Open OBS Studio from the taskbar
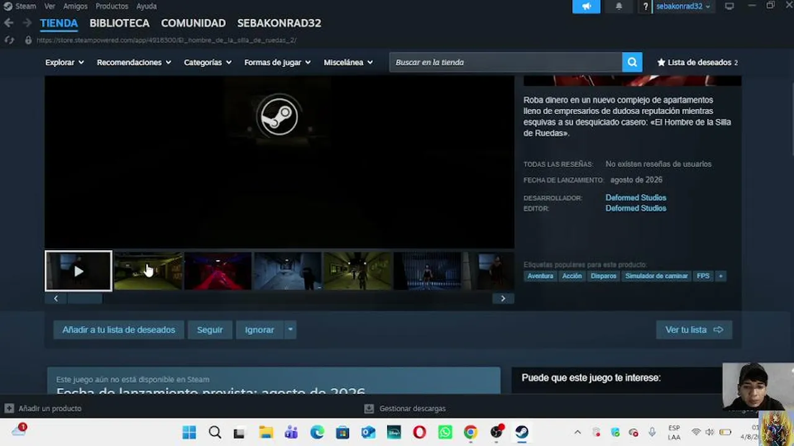Image resolution: width=794 pixels, height=446 pixels. point(496,432)
